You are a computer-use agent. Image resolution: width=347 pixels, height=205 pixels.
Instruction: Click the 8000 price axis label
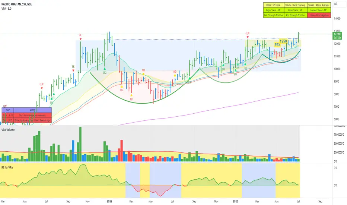click(337, 94)
